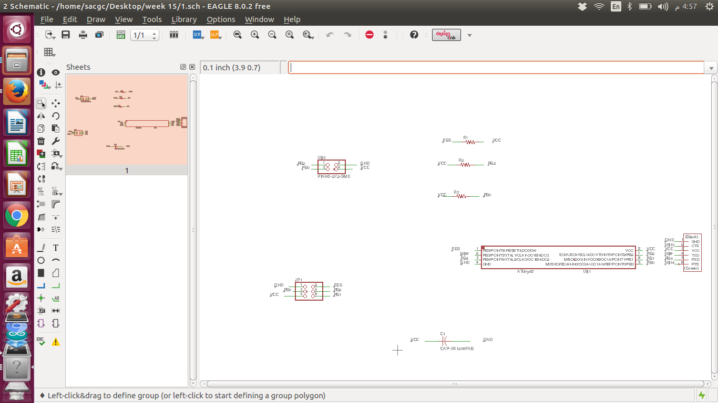
Task: Select the Copy tool
Action: [41, 129]
